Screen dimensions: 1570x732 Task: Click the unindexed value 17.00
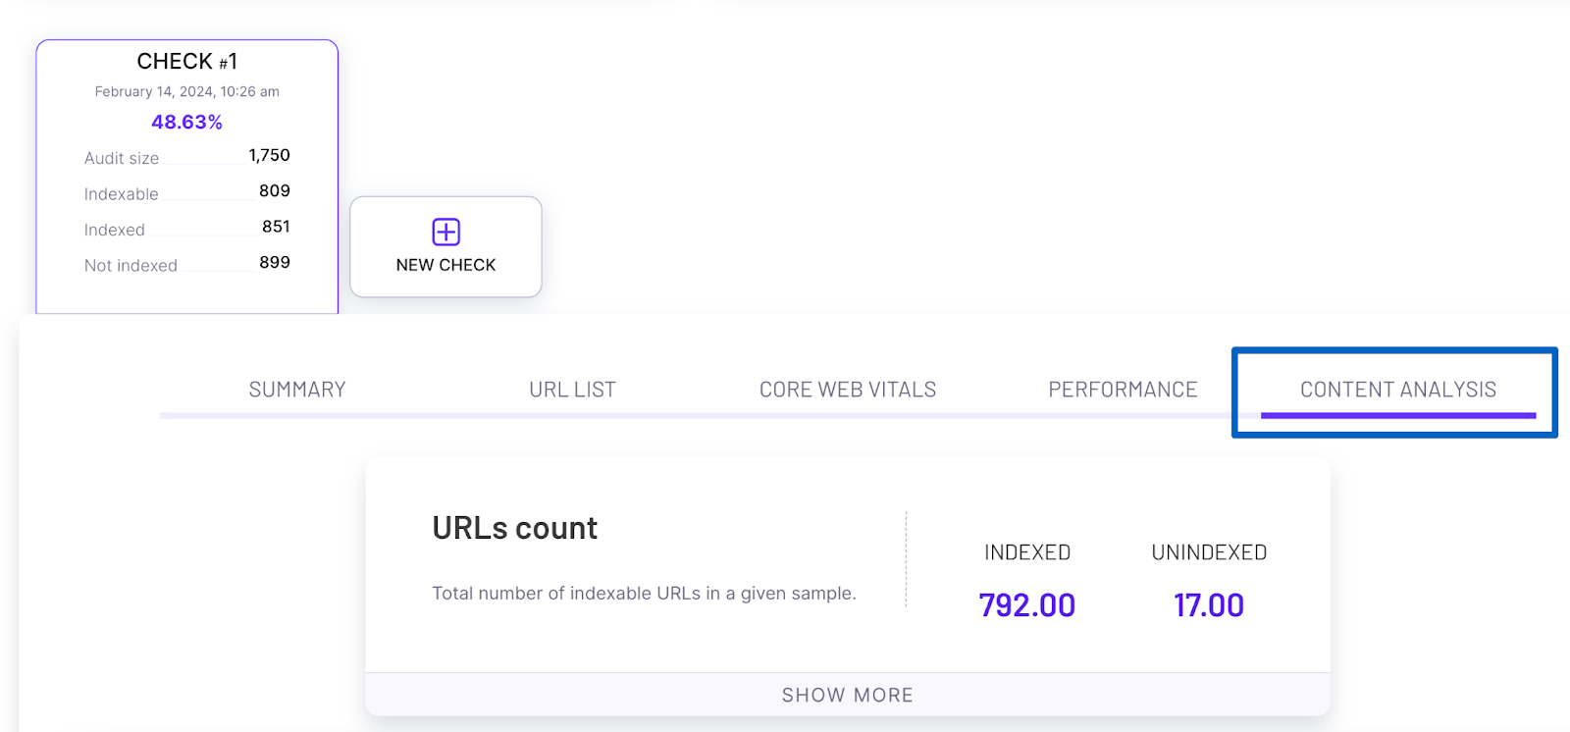point(1208,604)
